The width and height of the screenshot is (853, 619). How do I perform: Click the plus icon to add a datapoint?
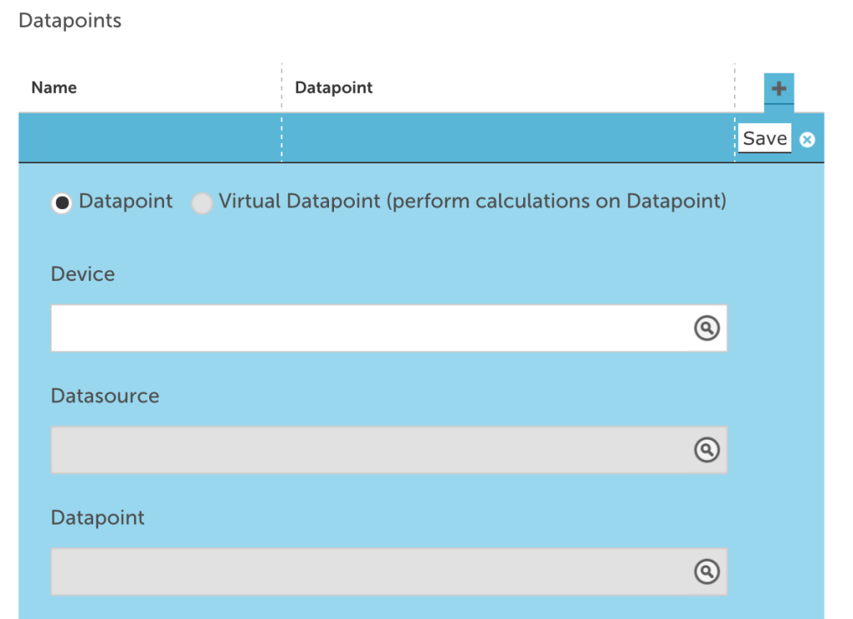[779, 88]
